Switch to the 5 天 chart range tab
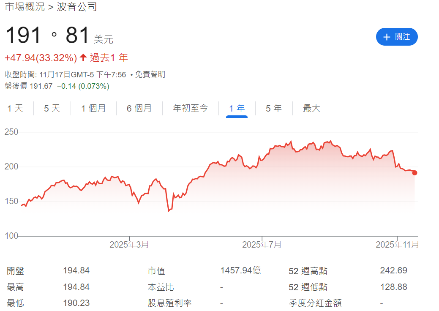439x311 pixels. [x=51, y=108]
